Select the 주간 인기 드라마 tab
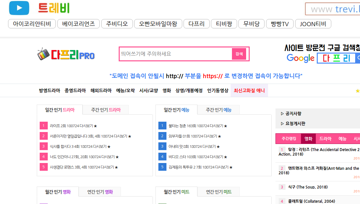Viewport: 360px width, 204px height. (106, 110)
